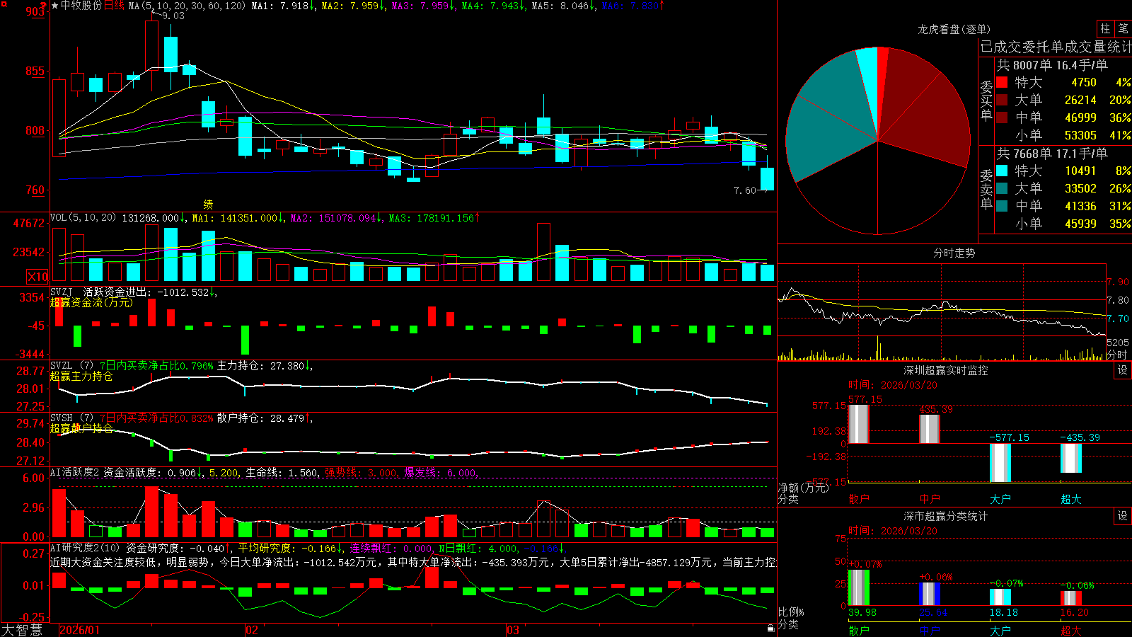
Task: Open 设 settings for 深市超赢分类统计
Action: [1123, 516]
